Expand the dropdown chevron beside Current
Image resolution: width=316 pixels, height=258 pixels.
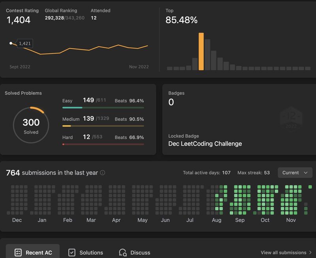[306, 173]
